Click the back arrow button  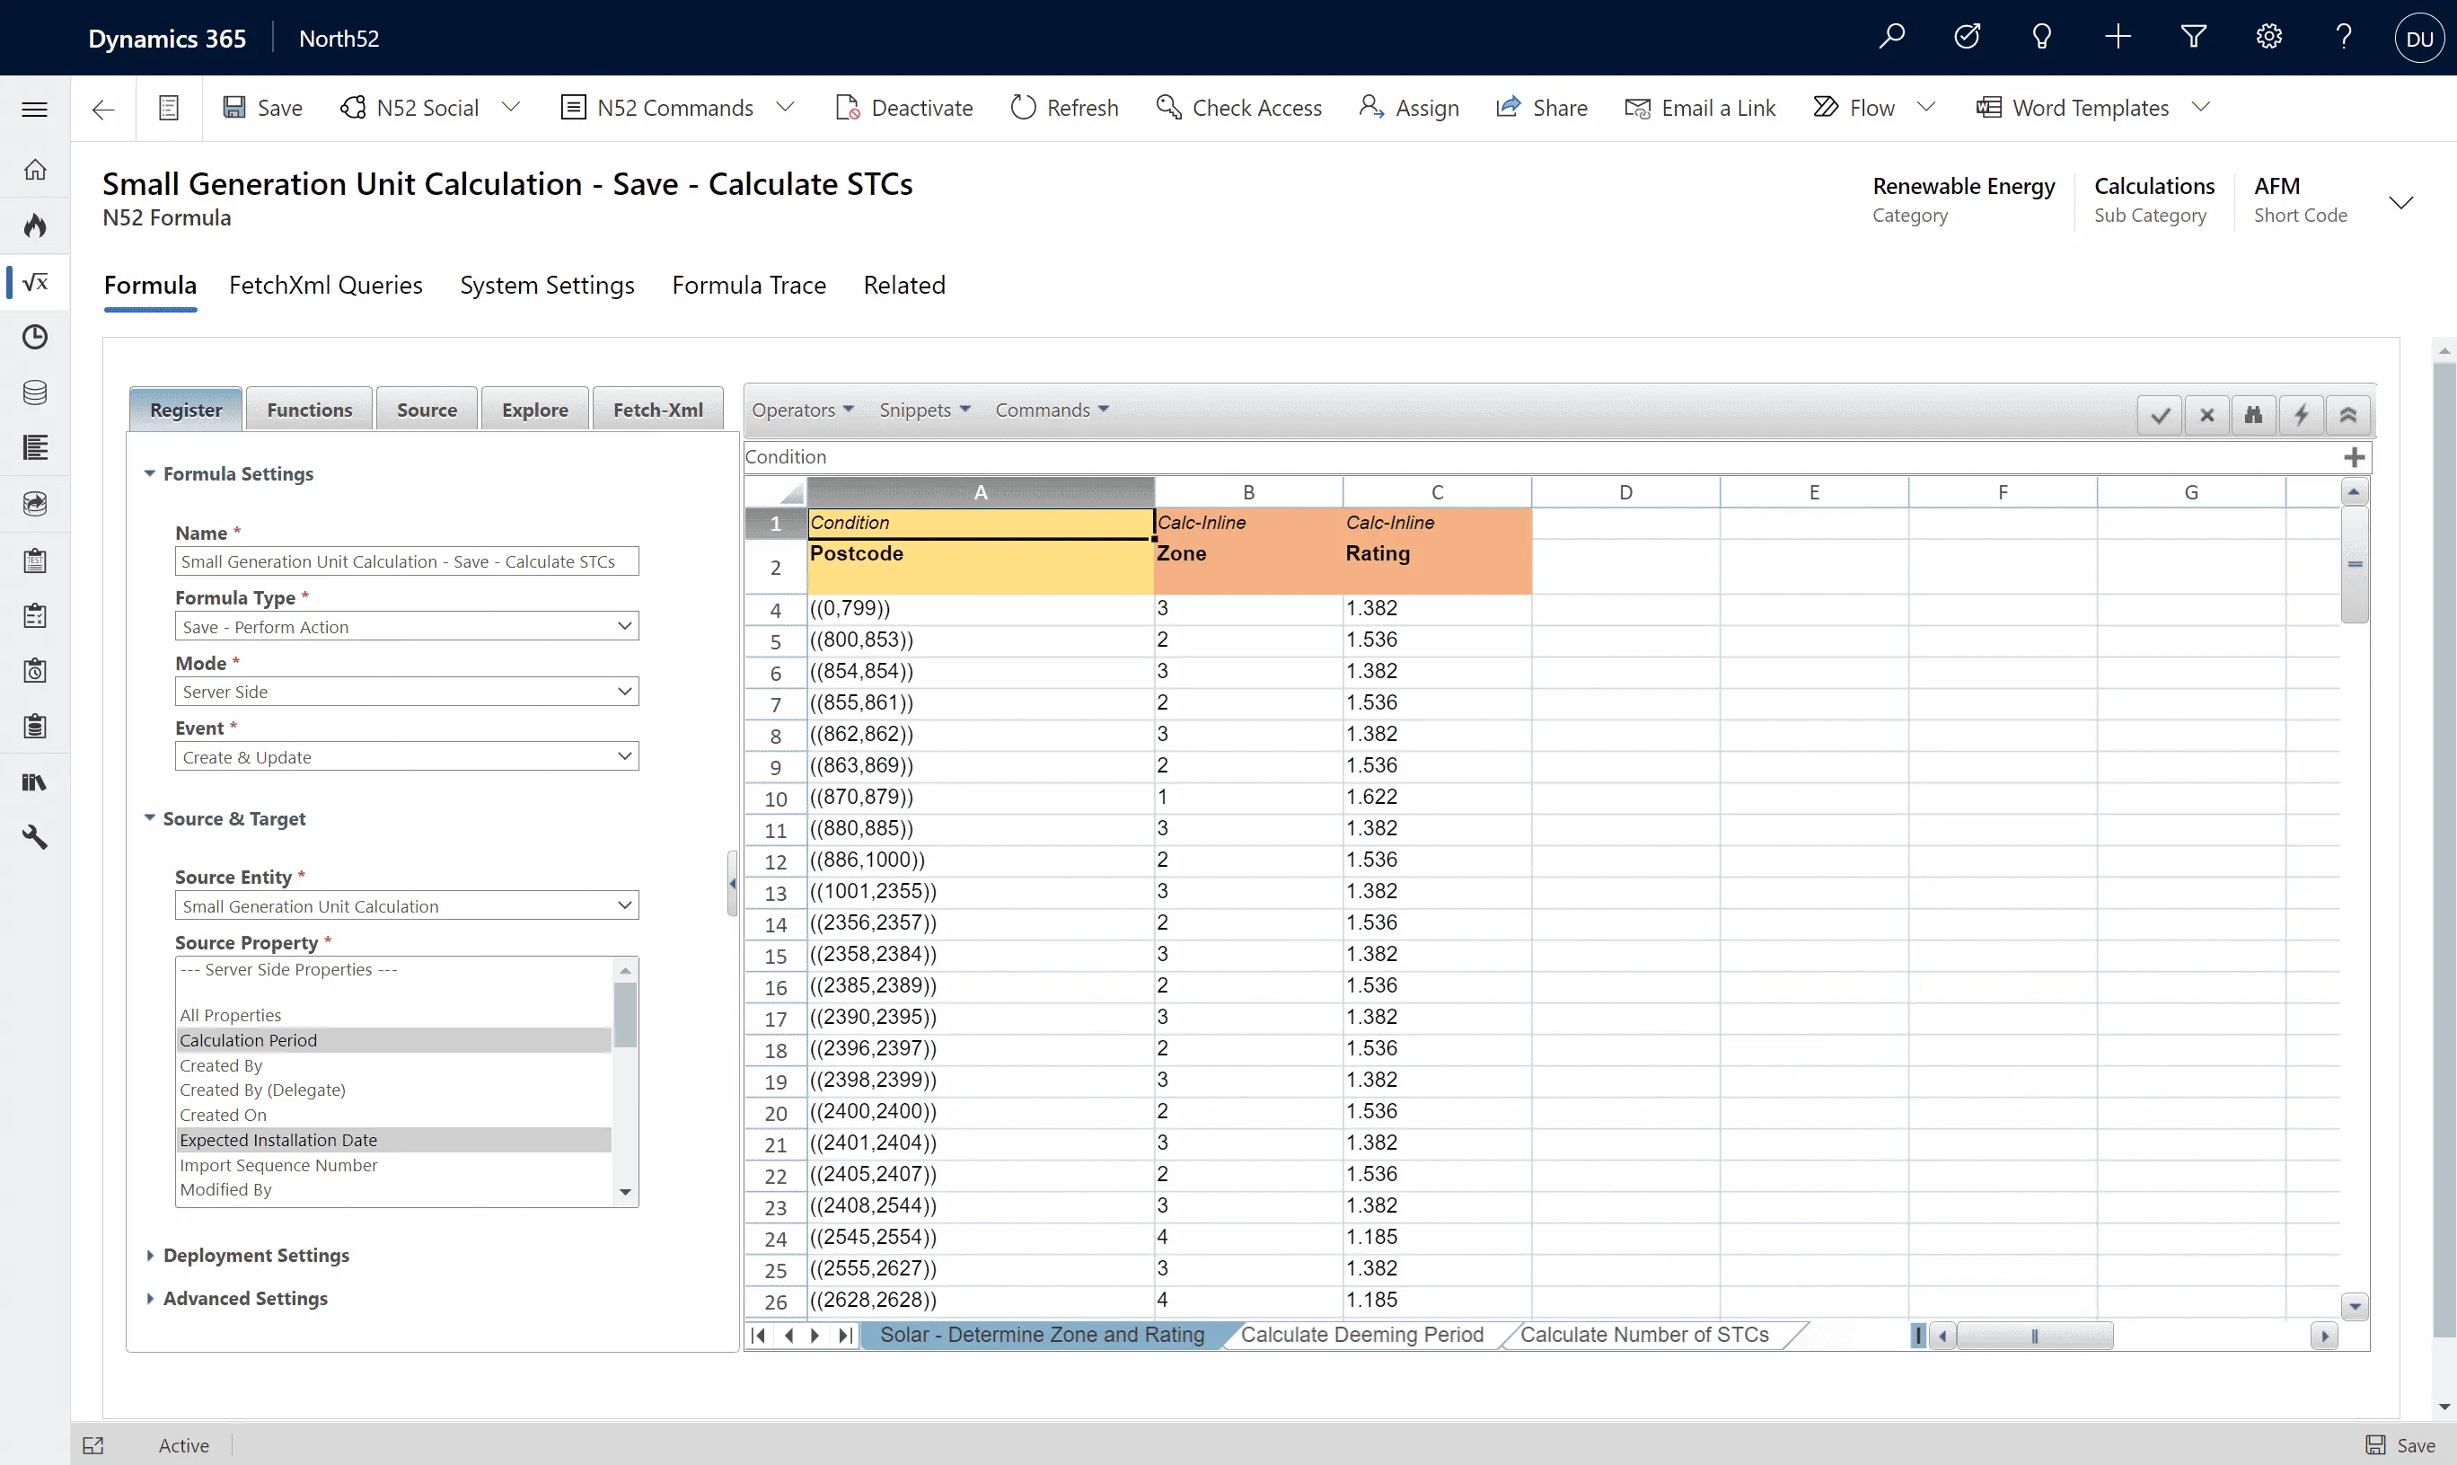click(x=102, y=109)
